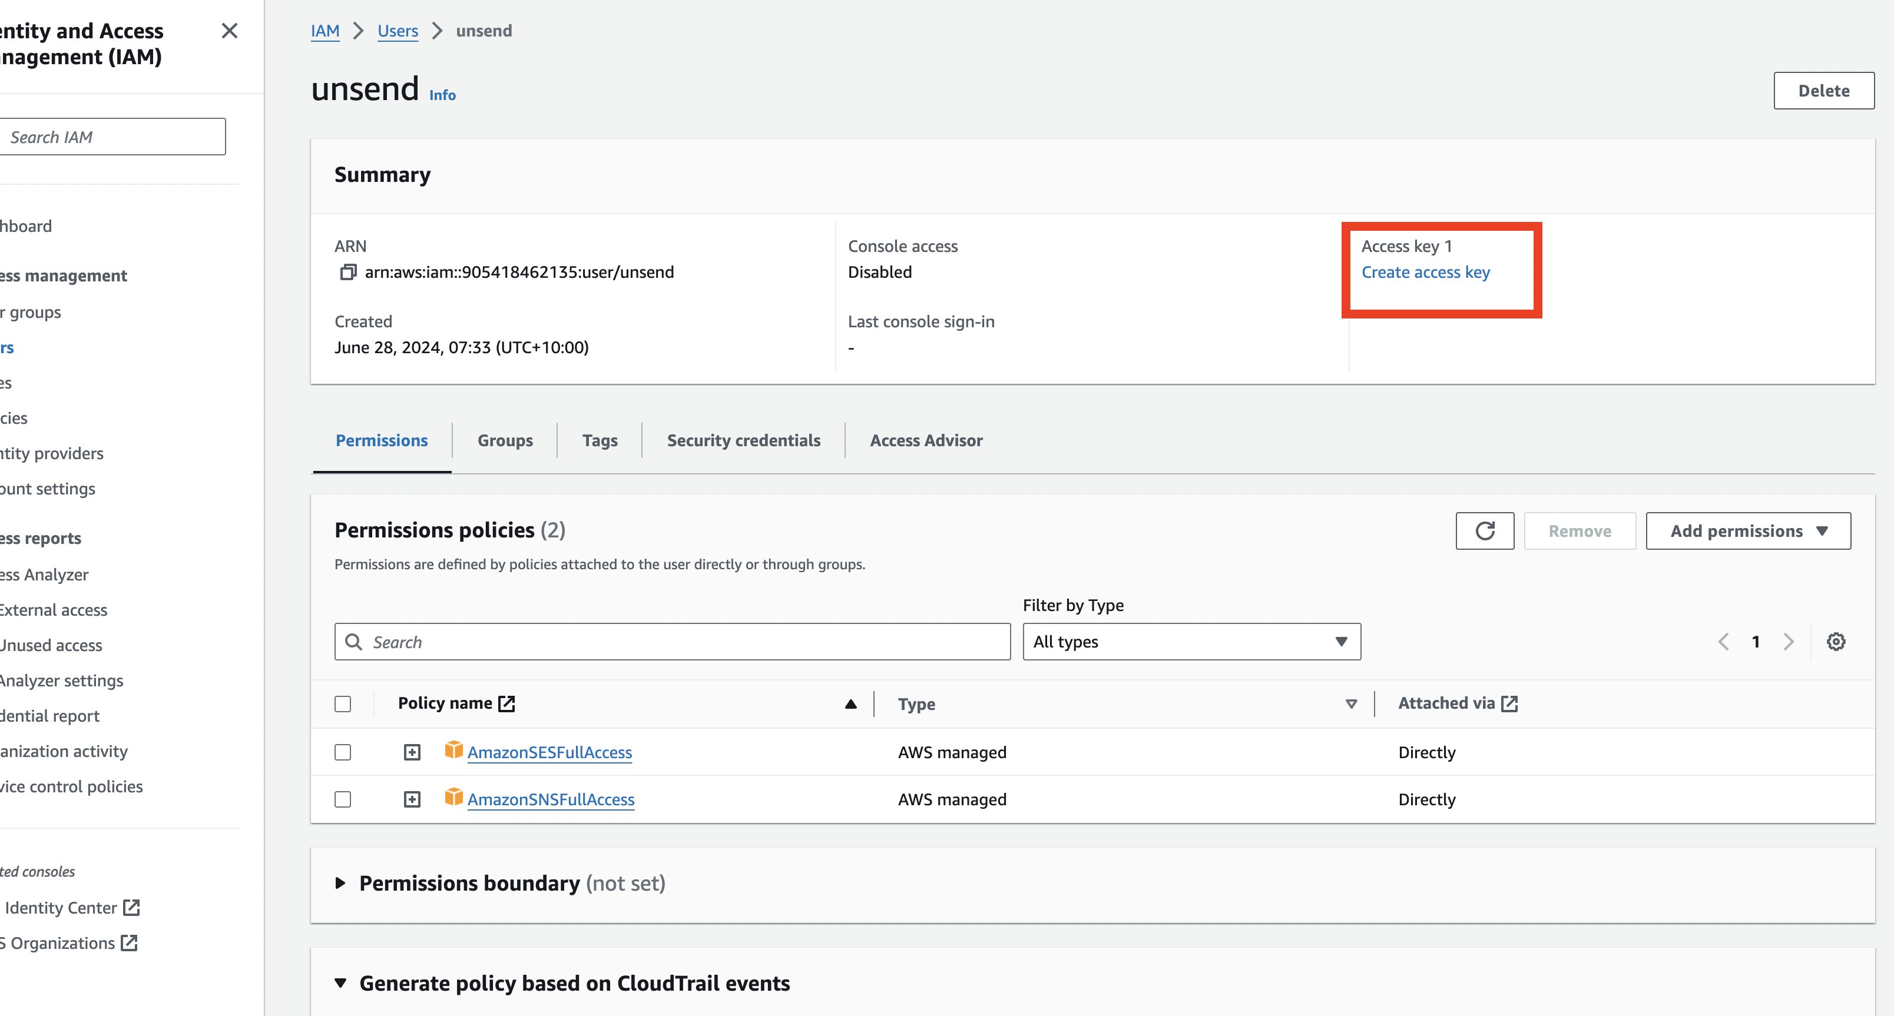Close the IAM navigation sidebar
The height and width of the screenshot is (1016, 1894).
[x=230, y=31]
